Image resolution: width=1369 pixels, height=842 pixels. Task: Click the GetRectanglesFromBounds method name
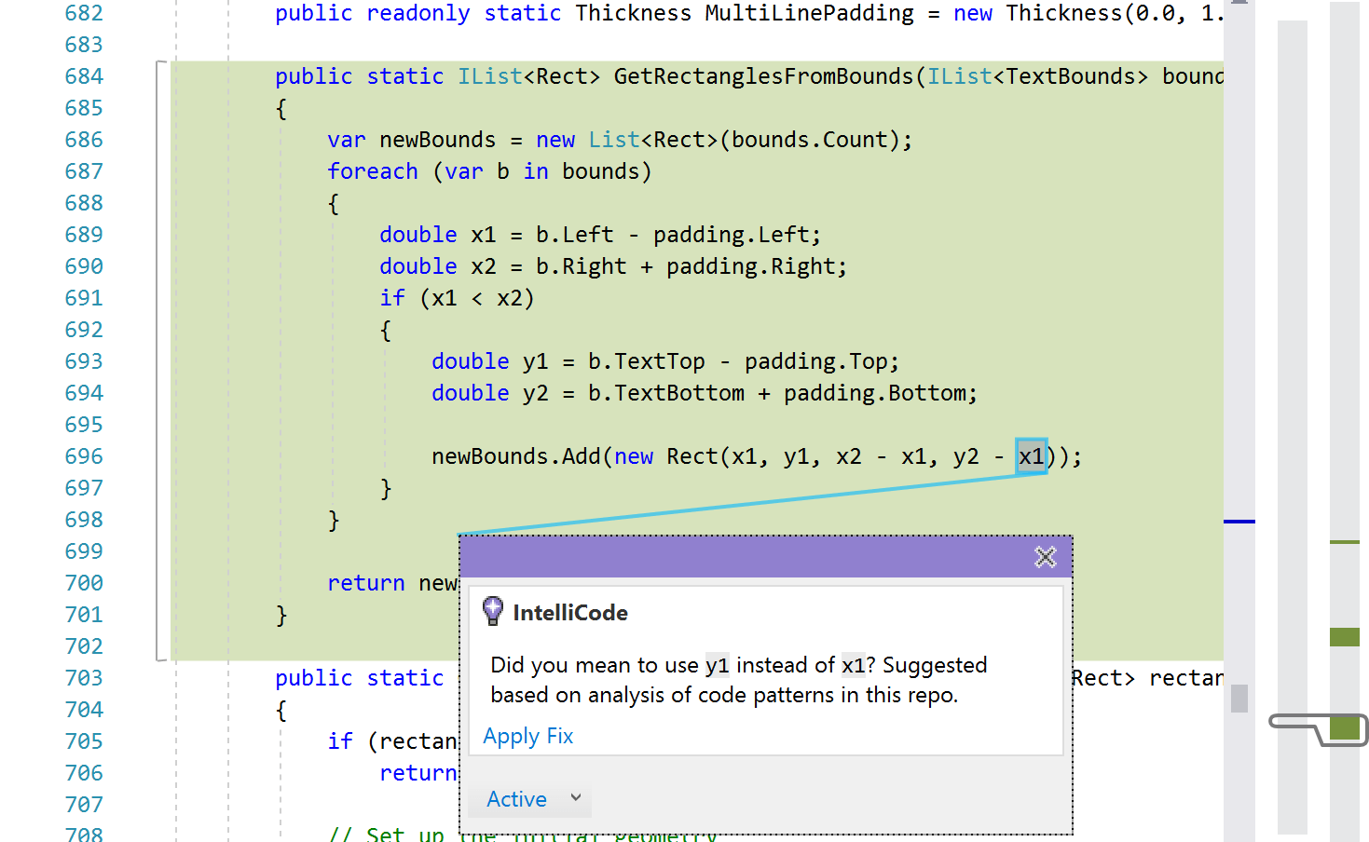(x=763, y=76)
